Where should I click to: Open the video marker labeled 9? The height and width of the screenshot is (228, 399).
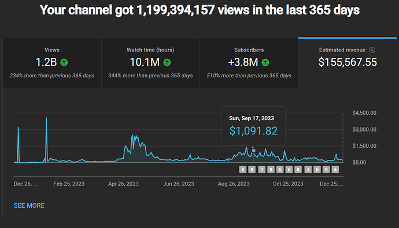(326, 169)
